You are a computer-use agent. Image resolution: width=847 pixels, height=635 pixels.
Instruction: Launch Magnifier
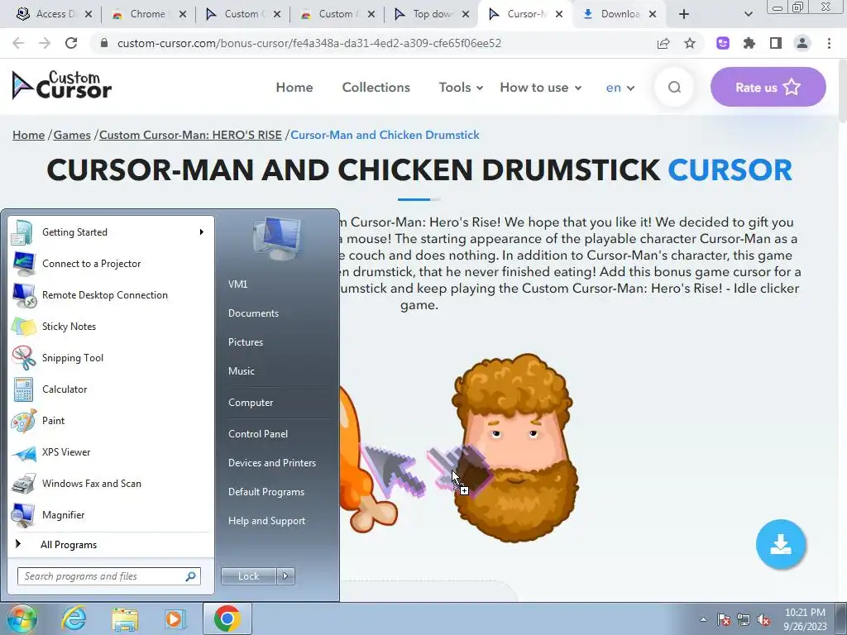[111, 514]
